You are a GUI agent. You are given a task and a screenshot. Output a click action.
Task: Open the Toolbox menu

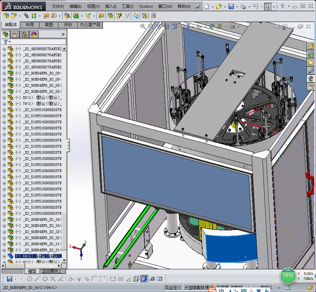tap(146, 6)
